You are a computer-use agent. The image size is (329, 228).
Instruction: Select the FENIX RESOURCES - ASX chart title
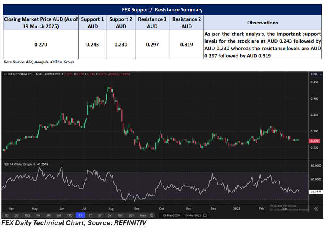pyautogui.click(x=23, y=74)
